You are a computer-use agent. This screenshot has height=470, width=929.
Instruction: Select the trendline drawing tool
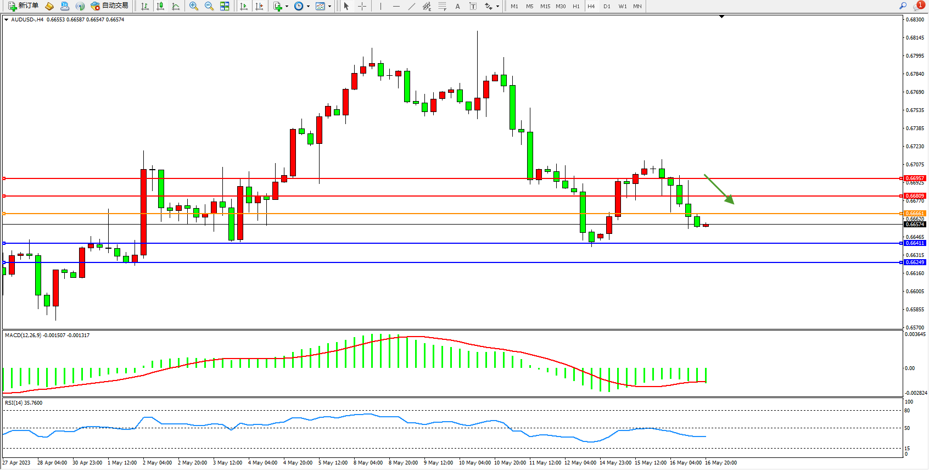[x=412, y=6]
